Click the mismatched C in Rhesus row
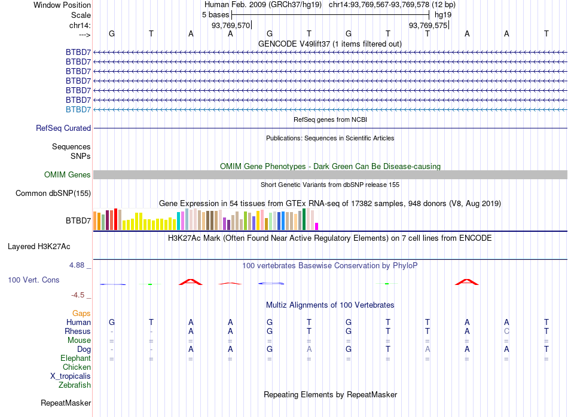568x417 pixels. [x=506, y=331]
